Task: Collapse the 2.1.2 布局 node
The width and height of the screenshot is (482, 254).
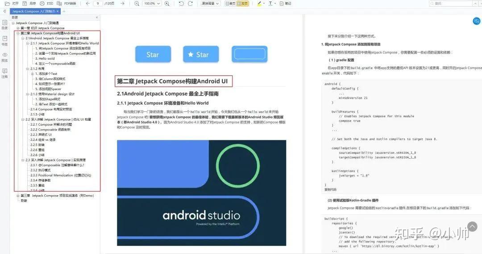Action: tap(28, 69)
